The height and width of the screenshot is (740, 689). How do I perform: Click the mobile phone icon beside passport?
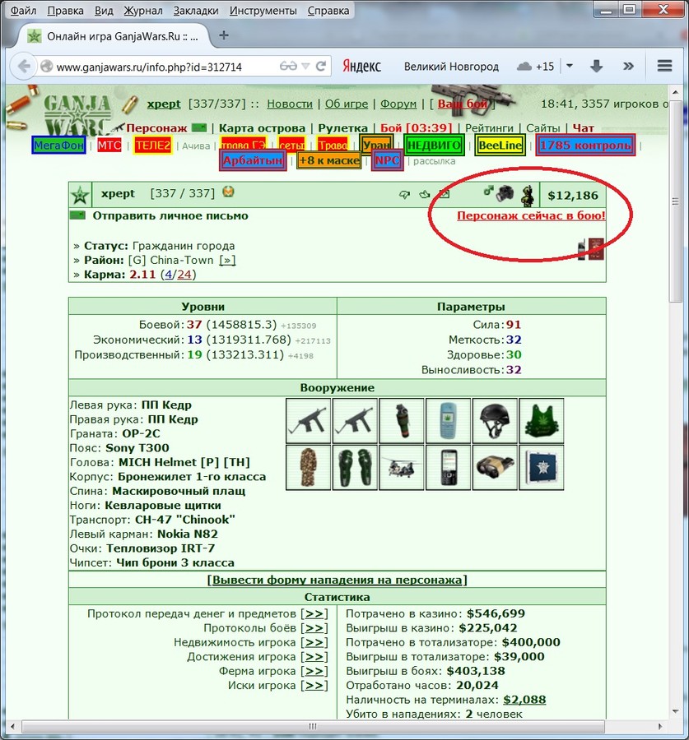582,249
